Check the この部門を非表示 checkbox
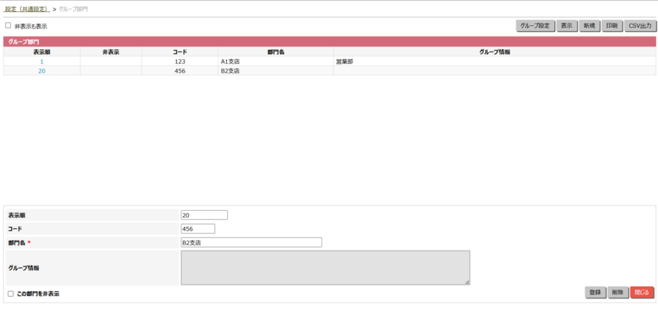 10,294
